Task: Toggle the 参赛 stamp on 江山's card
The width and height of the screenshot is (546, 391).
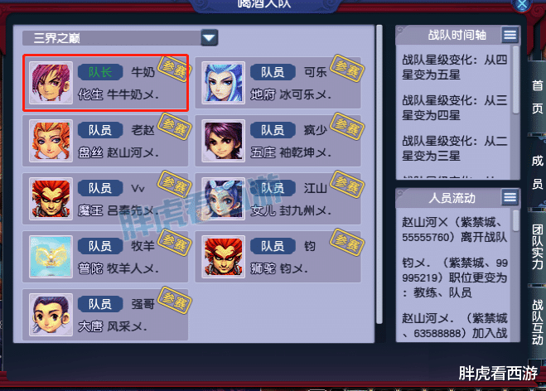Action: pos(347,185)
